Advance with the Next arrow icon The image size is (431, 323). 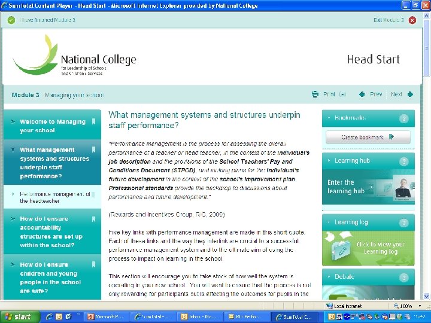(x=411, y=95)
